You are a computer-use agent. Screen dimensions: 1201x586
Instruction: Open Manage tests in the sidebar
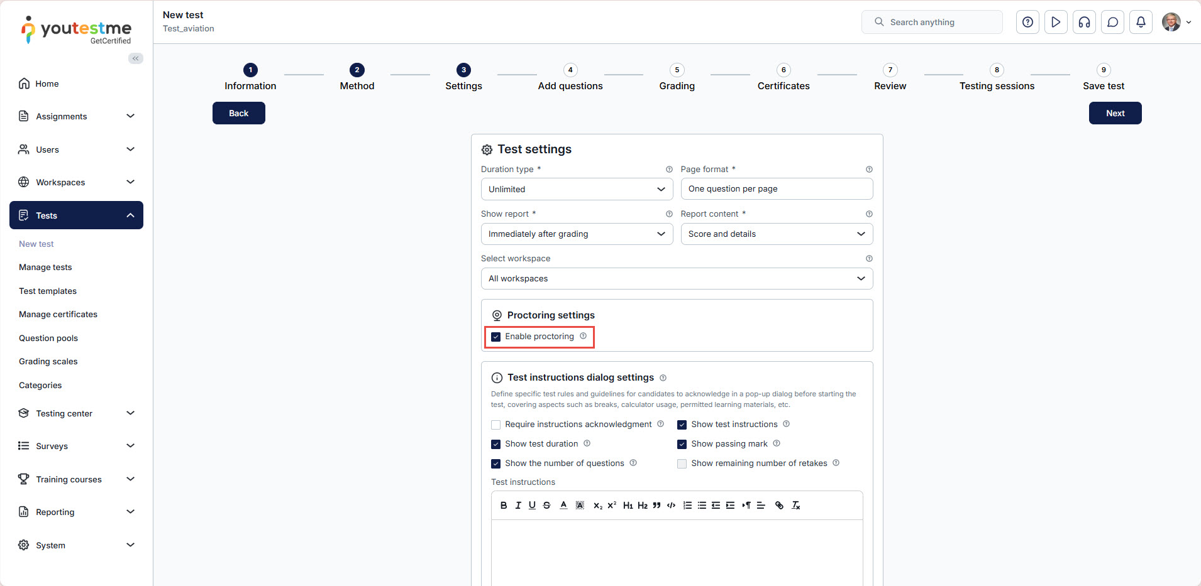[45, 268]
